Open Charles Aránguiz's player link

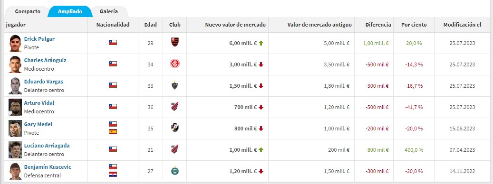tap(45, 61)
